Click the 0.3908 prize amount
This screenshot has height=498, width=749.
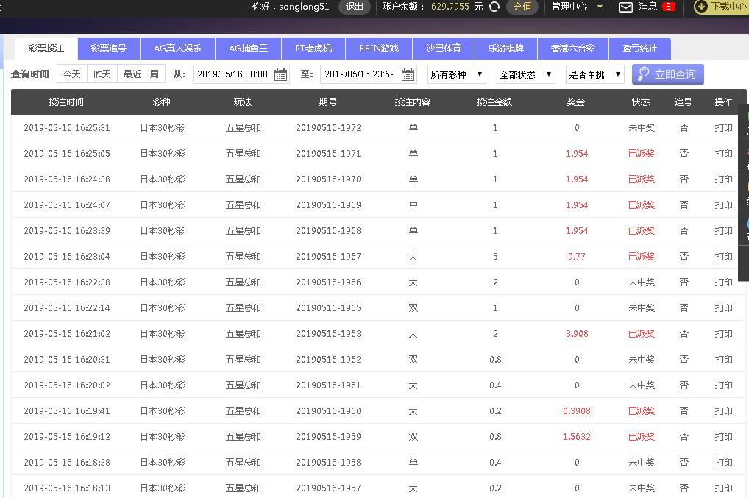(x=577, y=412)
